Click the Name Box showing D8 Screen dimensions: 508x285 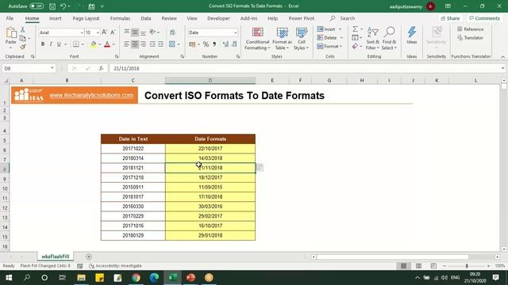[29, 69]
